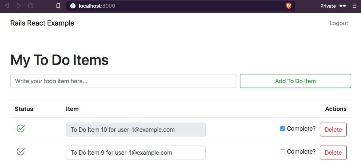
Task: Check Complete? for To Do Item 9
Action: pyautogui.click(x=283, y=152)
